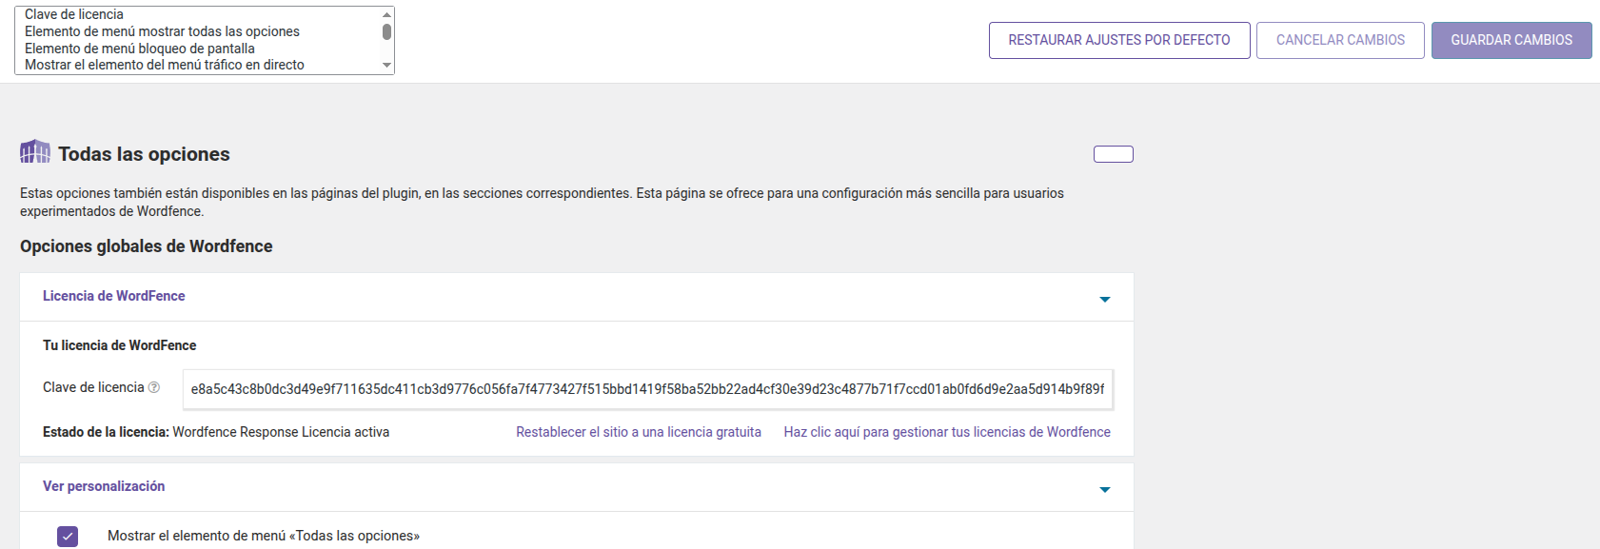Click the list box scrollbar thumb
This screenshot has width=1600, height=549.
point(386,31)
